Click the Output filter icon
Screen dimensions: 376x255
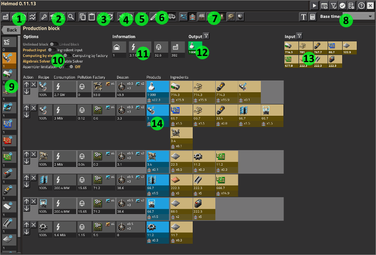tap(206, 36)
